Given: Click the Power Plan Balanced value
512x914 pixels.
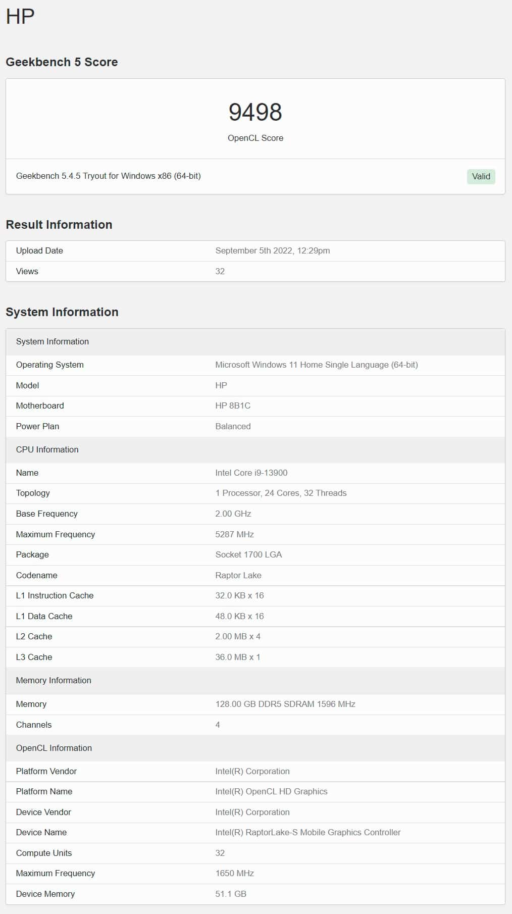Looking at the screenshot, I should tap(233, 426).
